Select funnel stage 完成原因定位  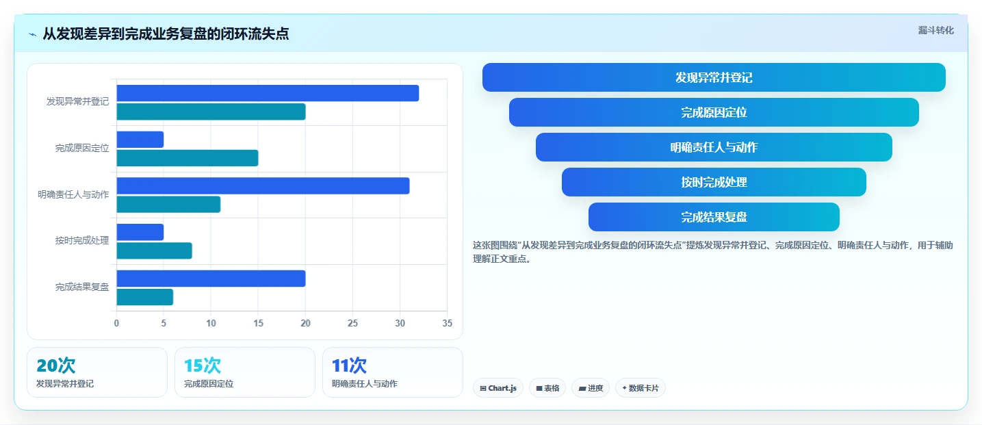pos(714,112)
